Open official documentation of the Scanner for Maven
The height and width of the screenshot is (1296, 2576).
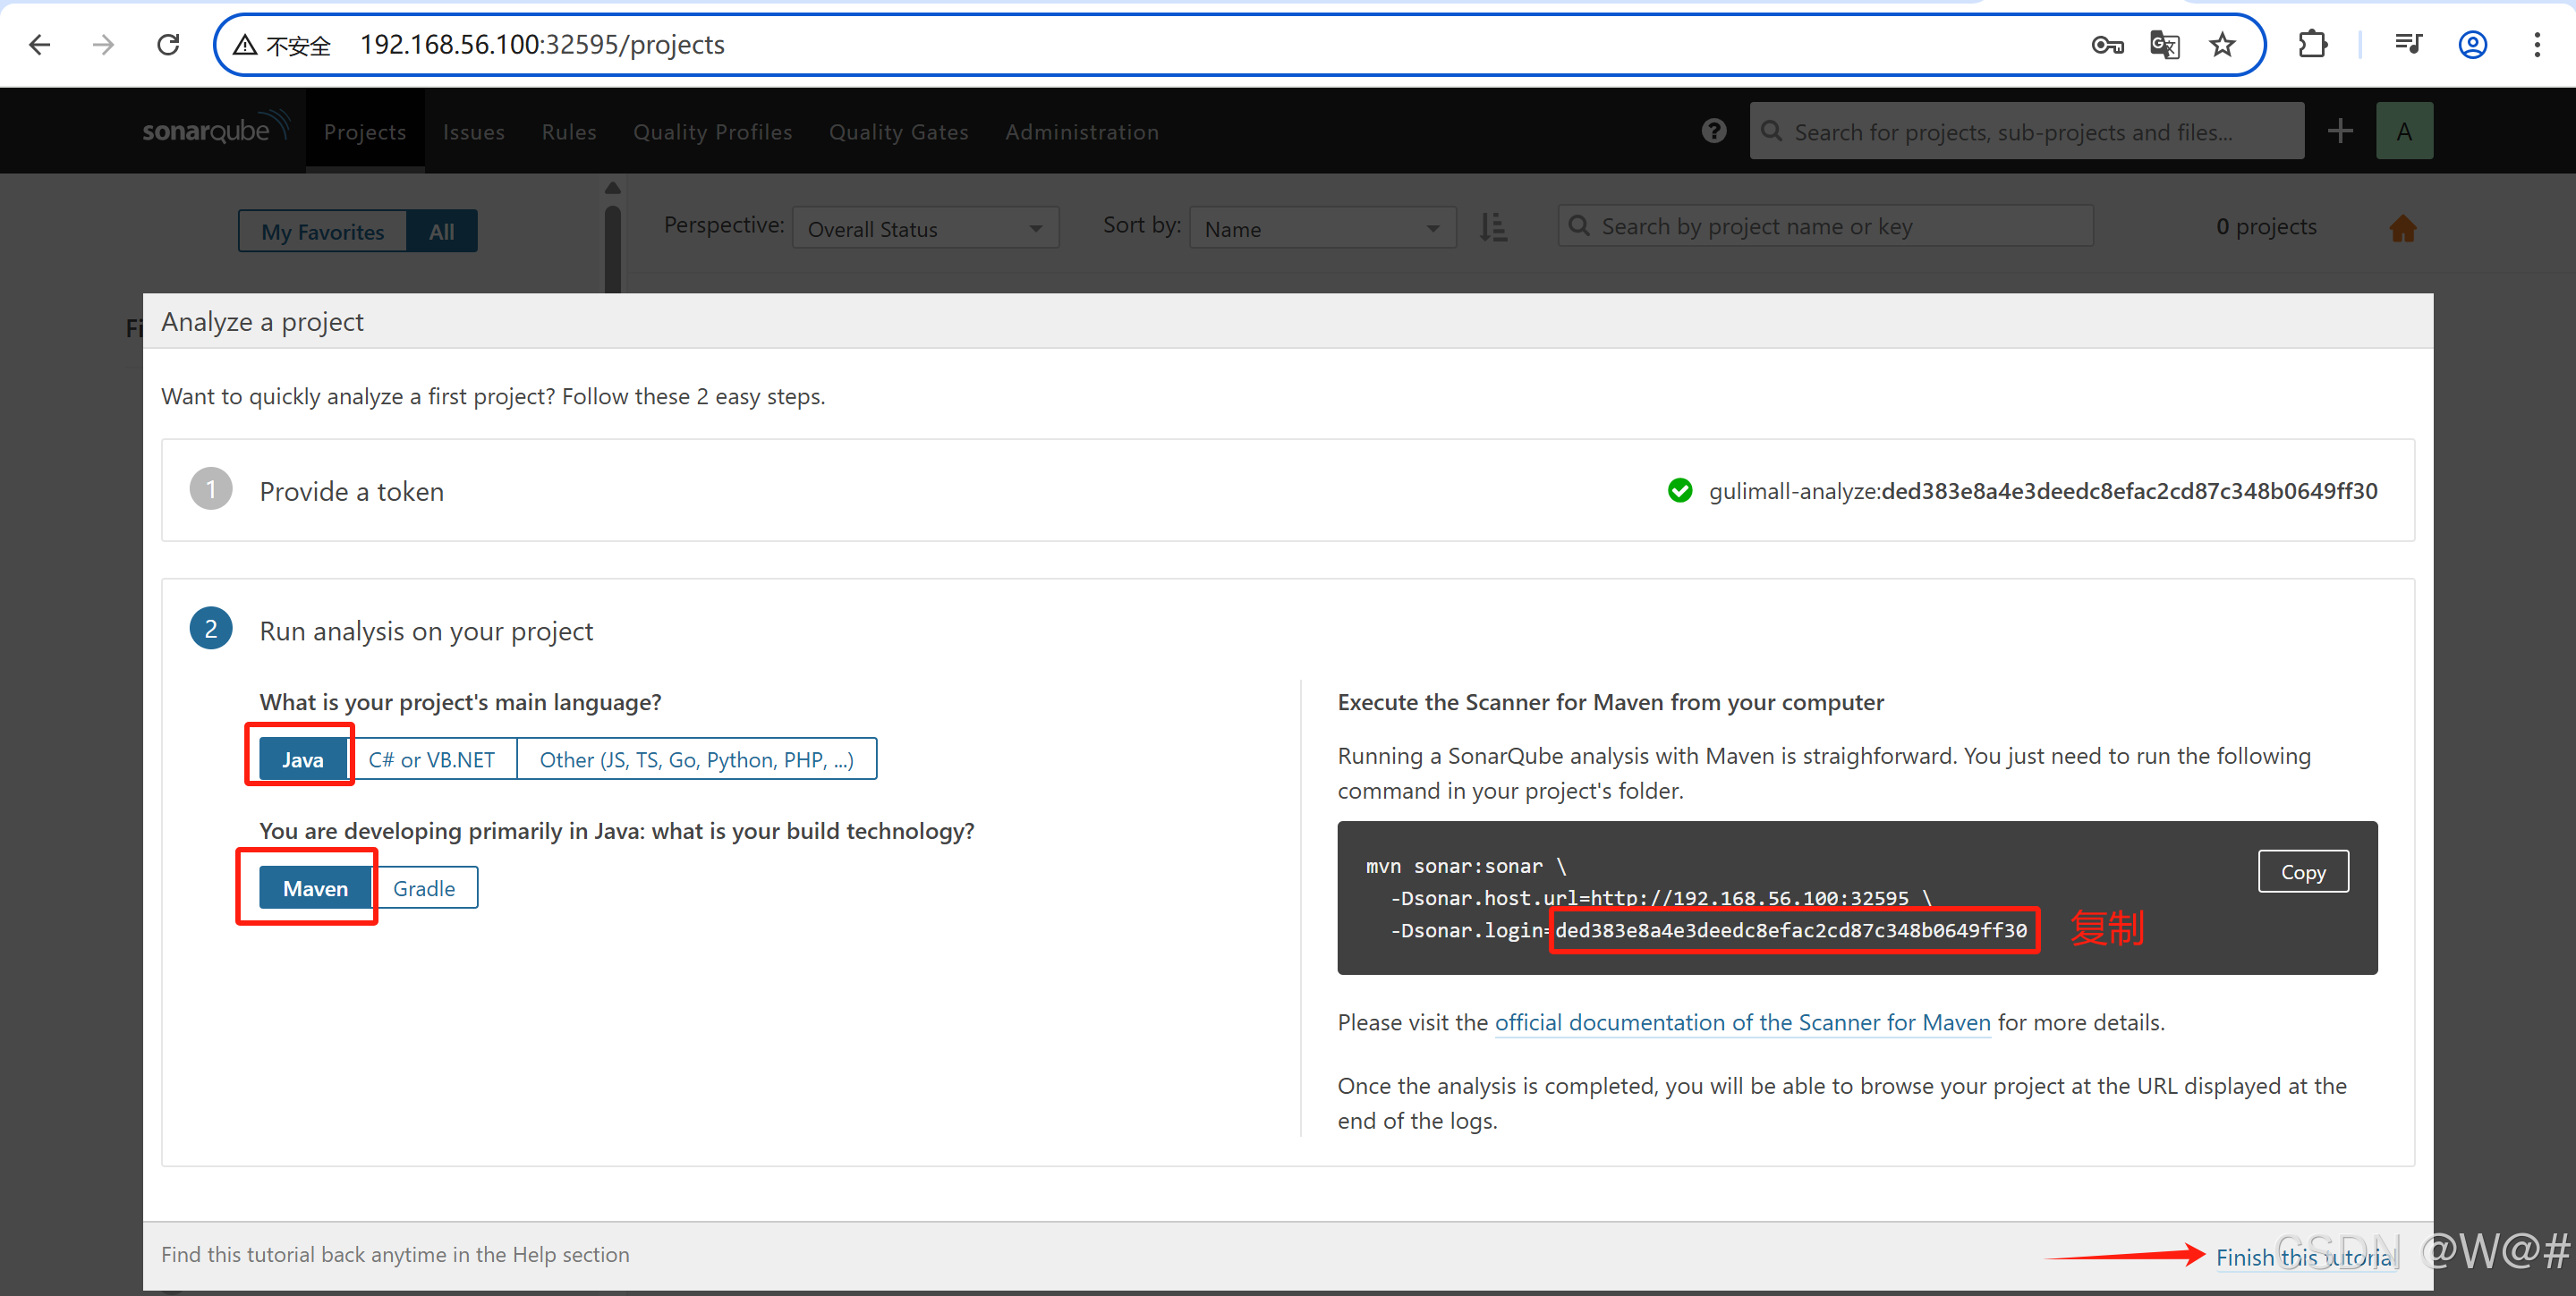pyautogui.click(x=1742, y=1023)
